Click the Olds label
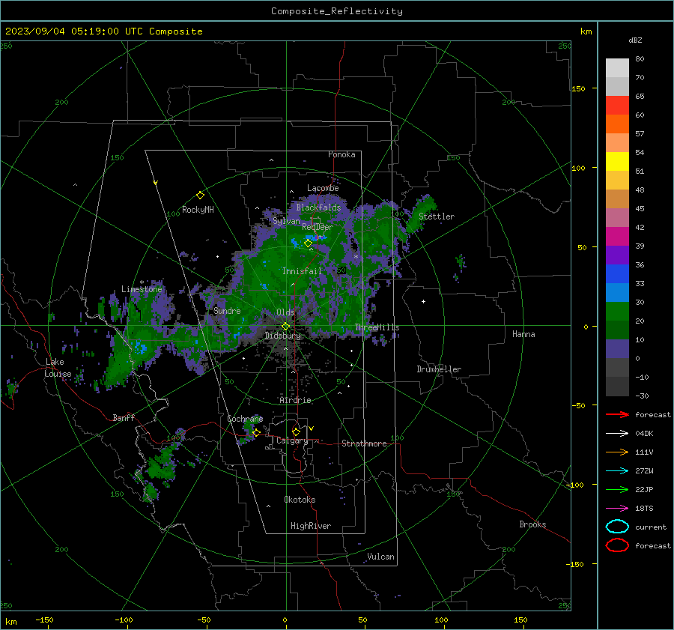The height and width of the screenshot is (630, 674). click(x=285, y=312)
